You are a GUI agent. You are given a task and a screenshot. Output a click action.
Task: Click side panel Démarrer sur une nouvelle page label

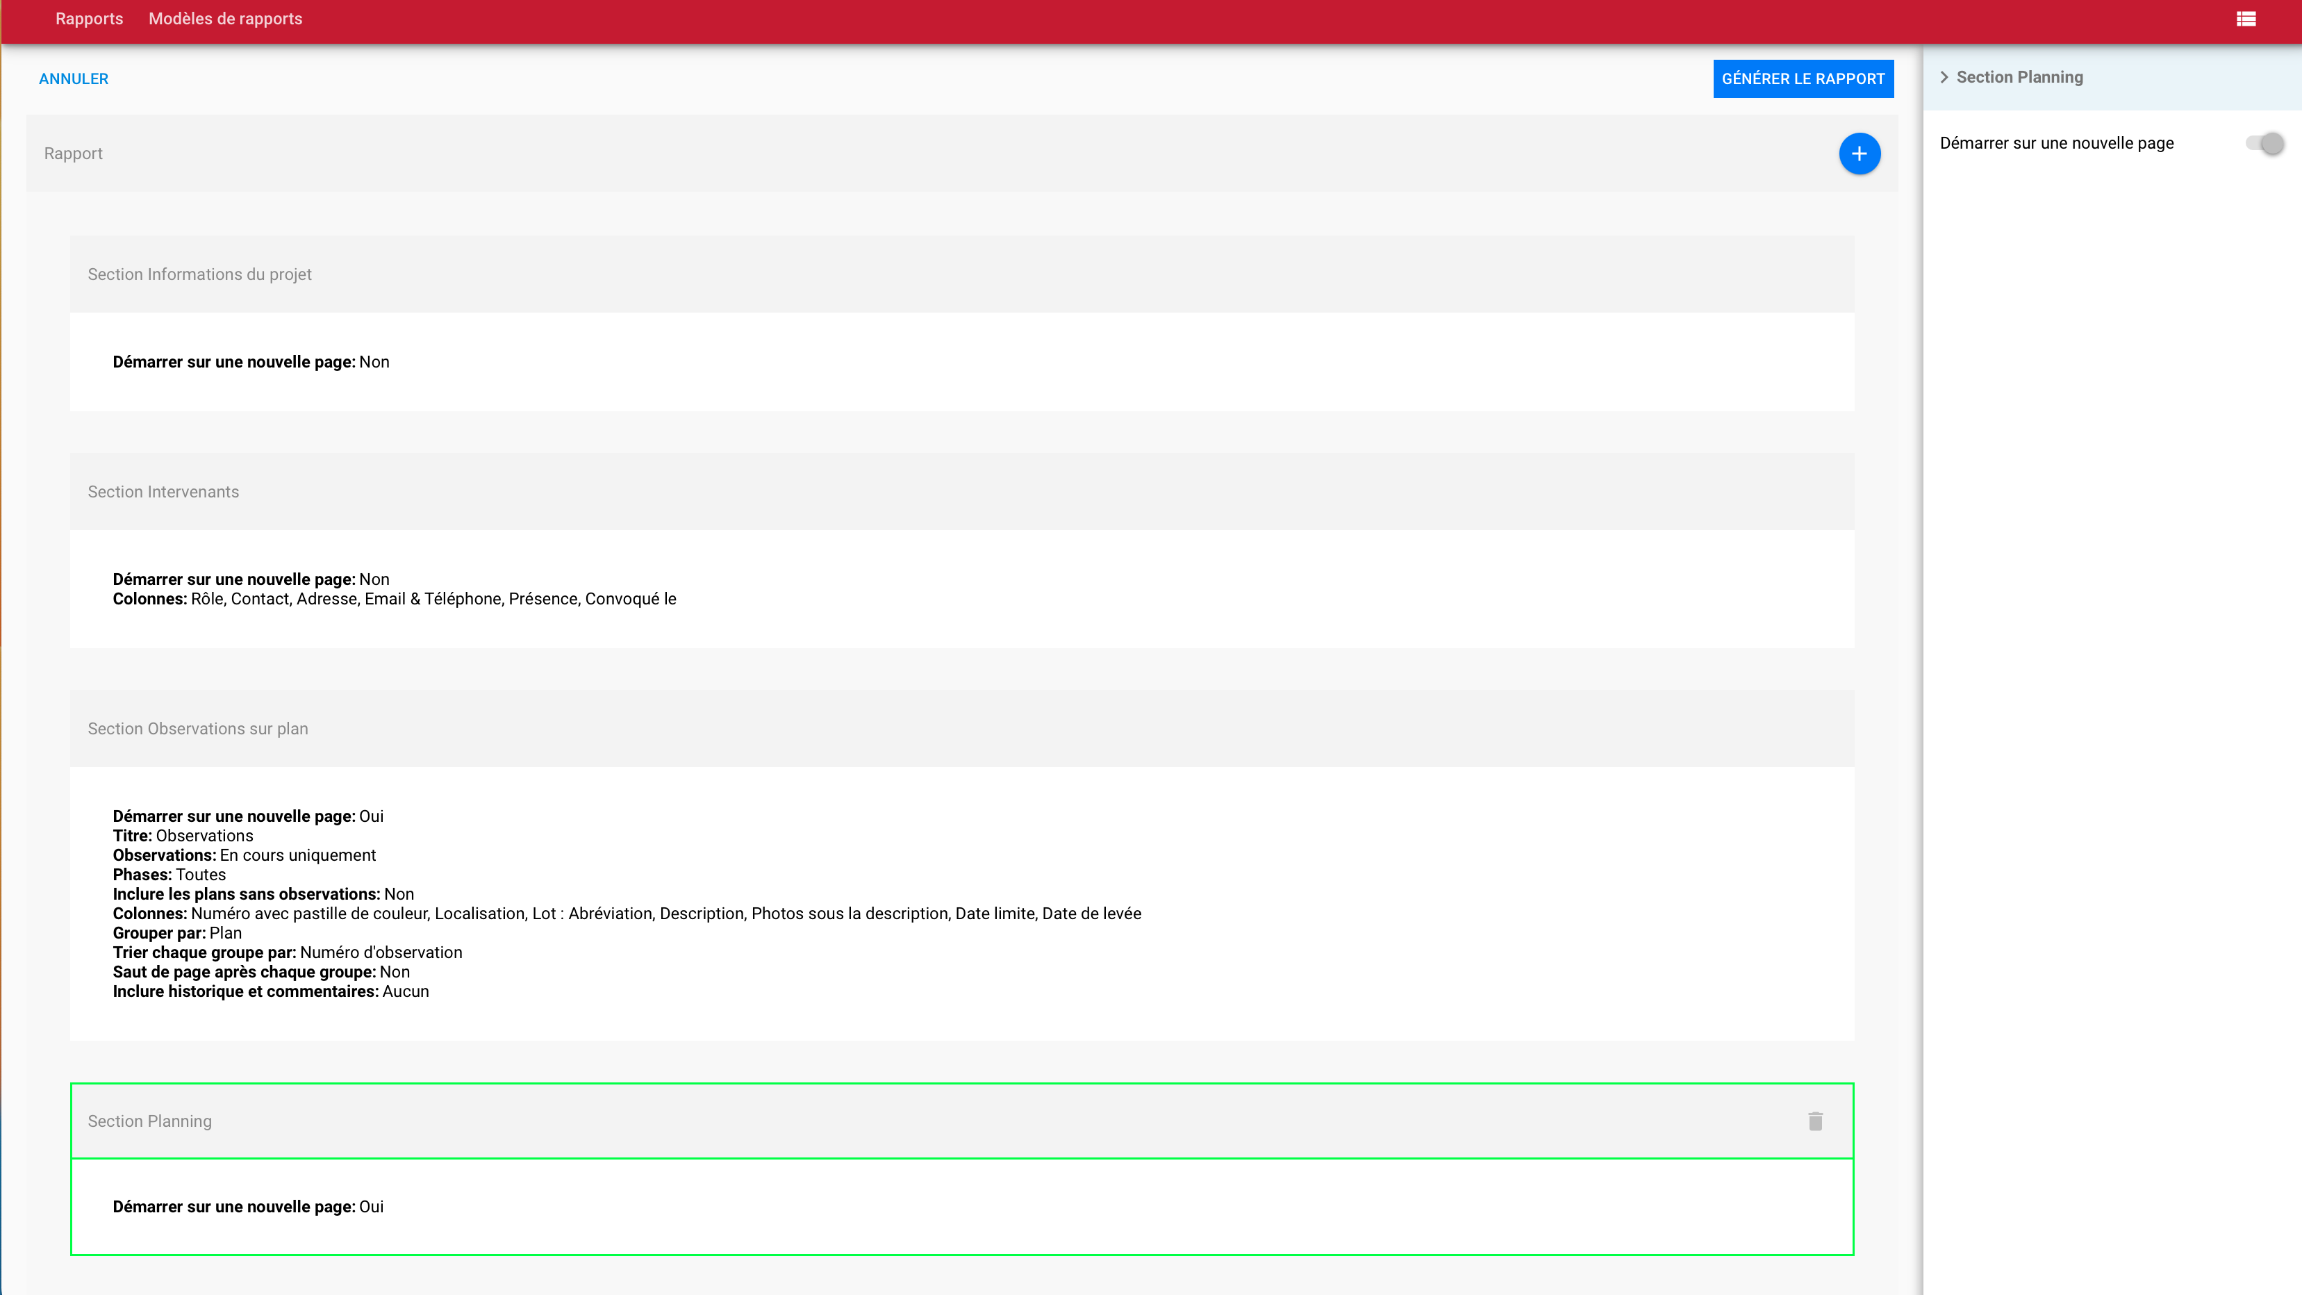tap(2056, 143)
